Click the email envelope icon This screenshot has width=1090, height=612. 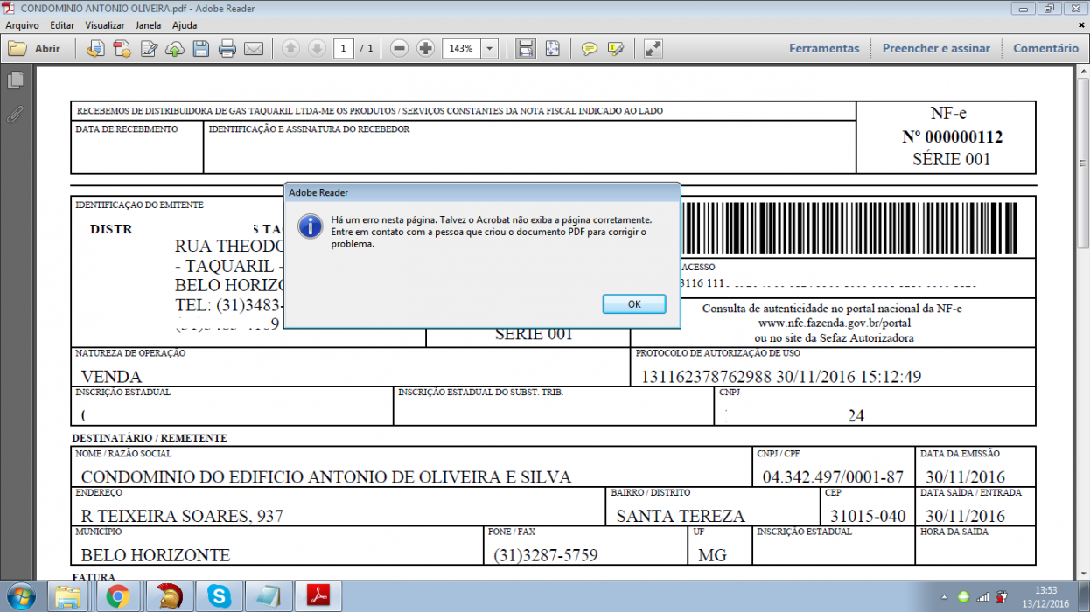pyautogui.click(x=254, y=49)
